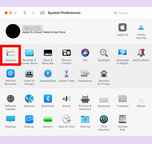Click the black user profile picture
The image size is (152, 144).
tap(13, 31)
